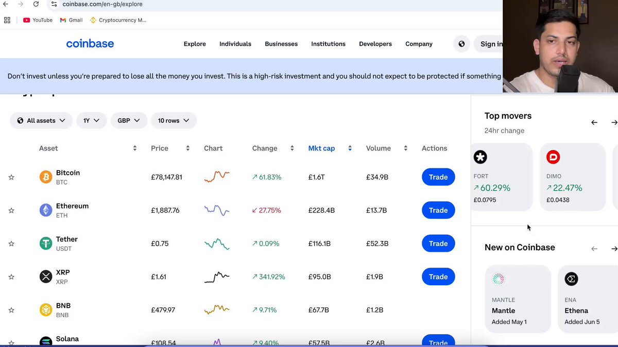Click the FORT token icon
Viewport: 618px width, 347px height.
tap(480, 157)
